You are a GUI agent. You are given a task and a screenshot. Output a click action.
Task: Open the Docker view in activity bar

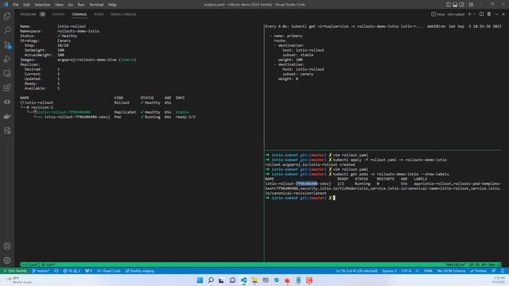coord(7,116)
